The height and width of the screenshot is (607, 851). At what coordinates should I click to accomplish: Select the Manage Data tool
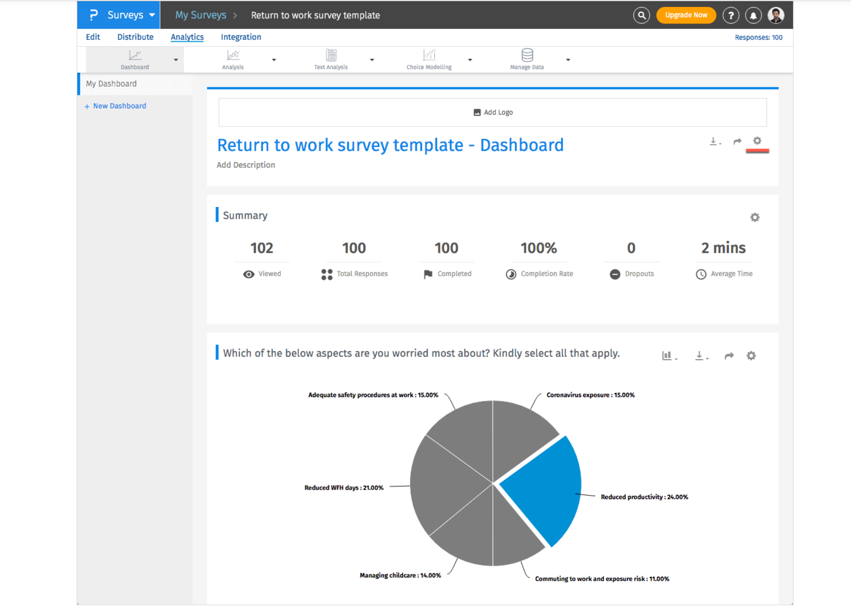click(x=526, y=59)
